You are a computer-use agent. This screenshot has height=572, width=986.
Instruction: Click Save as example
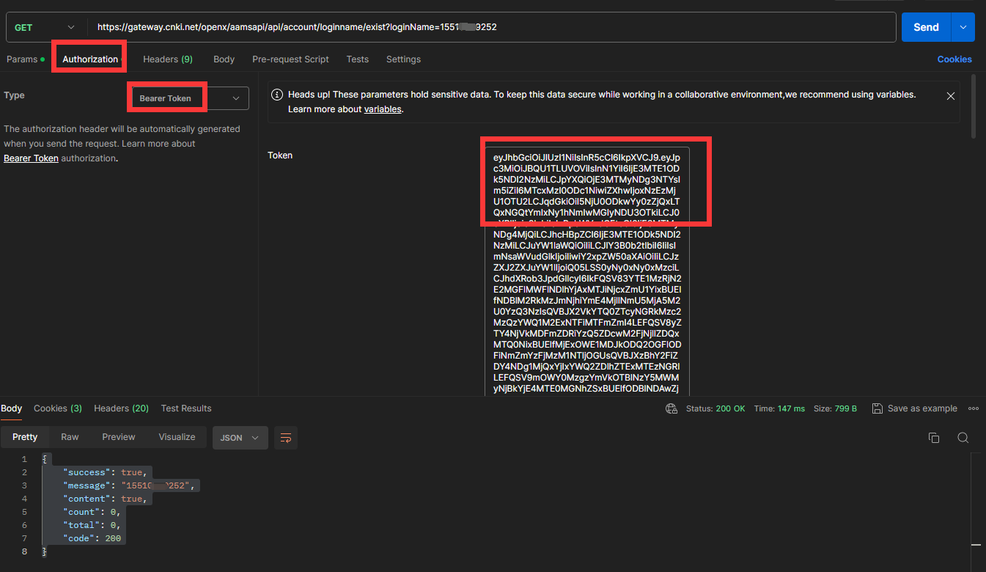coord(914,408)
